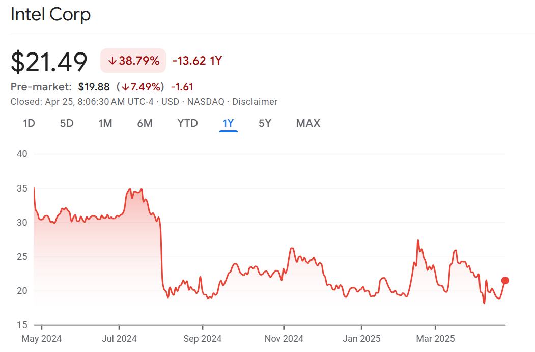Switch to the 1D time range tab
The image size is (535, 352).
coord(29,123)
